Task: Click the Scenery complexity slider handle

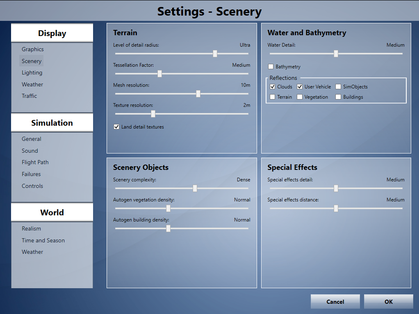Action: click(195, 188)
